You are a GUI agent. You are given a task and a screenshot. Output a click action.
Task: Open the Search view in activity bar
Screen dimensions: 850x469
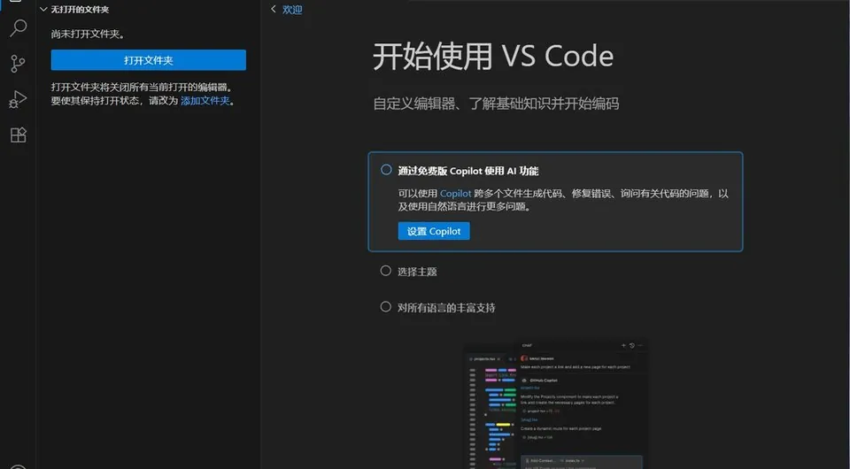coord(18,28)
